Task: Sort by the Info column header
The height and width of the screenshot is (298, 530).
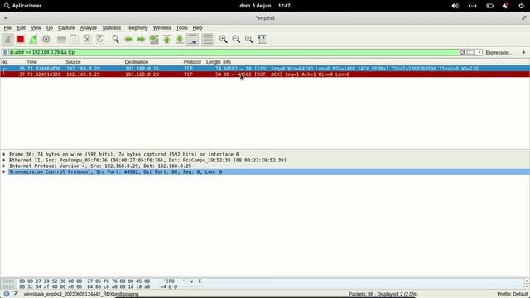Action: [227, 62]
